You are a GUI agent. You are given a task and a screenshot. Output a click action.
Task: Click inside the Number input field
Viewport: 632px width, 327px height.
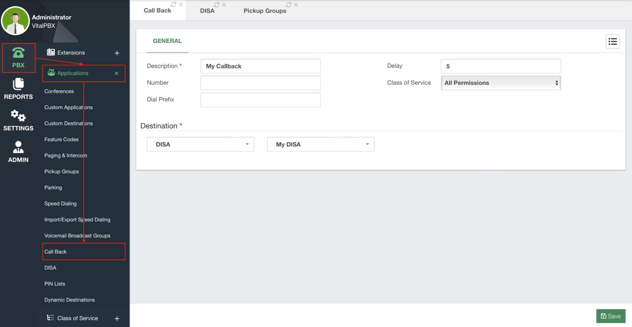(x=260, y=83)
